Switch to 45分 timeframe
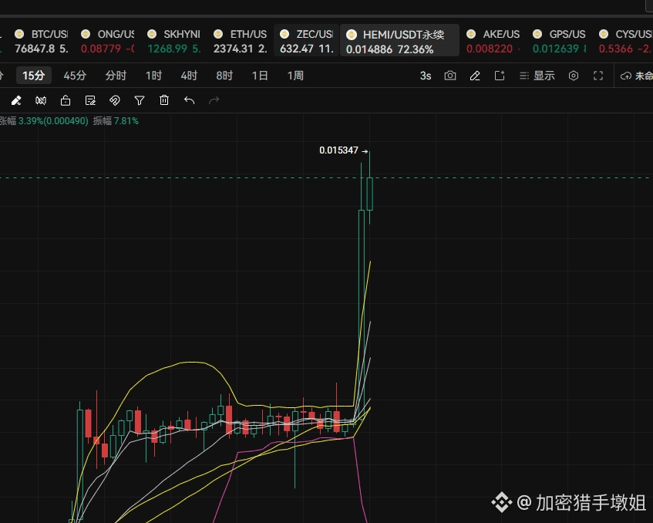The height and width of the screenshot is (523, 653). [75, 76]
